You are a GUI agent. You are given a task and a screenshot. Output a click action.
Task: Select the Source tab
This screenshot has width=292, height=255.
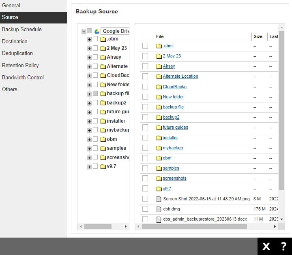pyautogui.click(x=33, y=17)
